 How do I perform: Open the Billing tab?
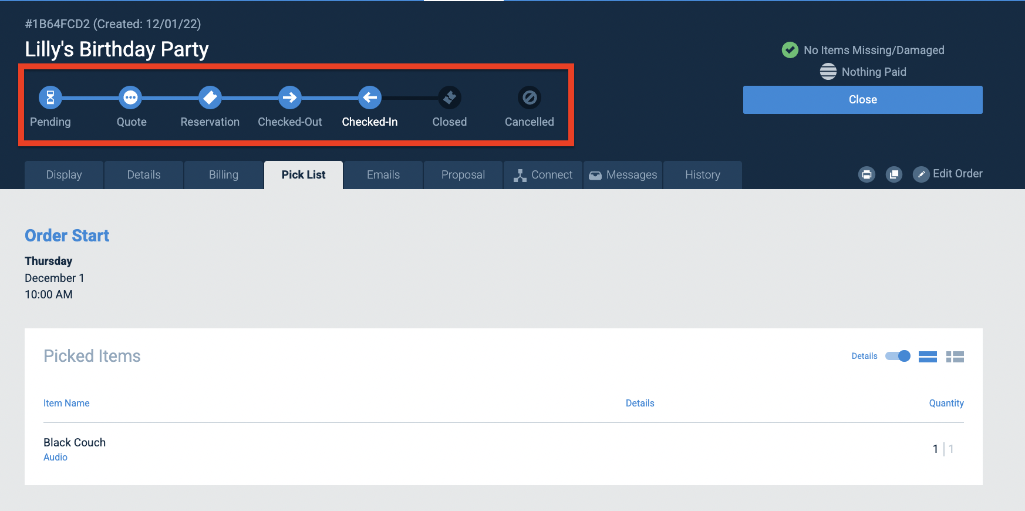[224, 175]
